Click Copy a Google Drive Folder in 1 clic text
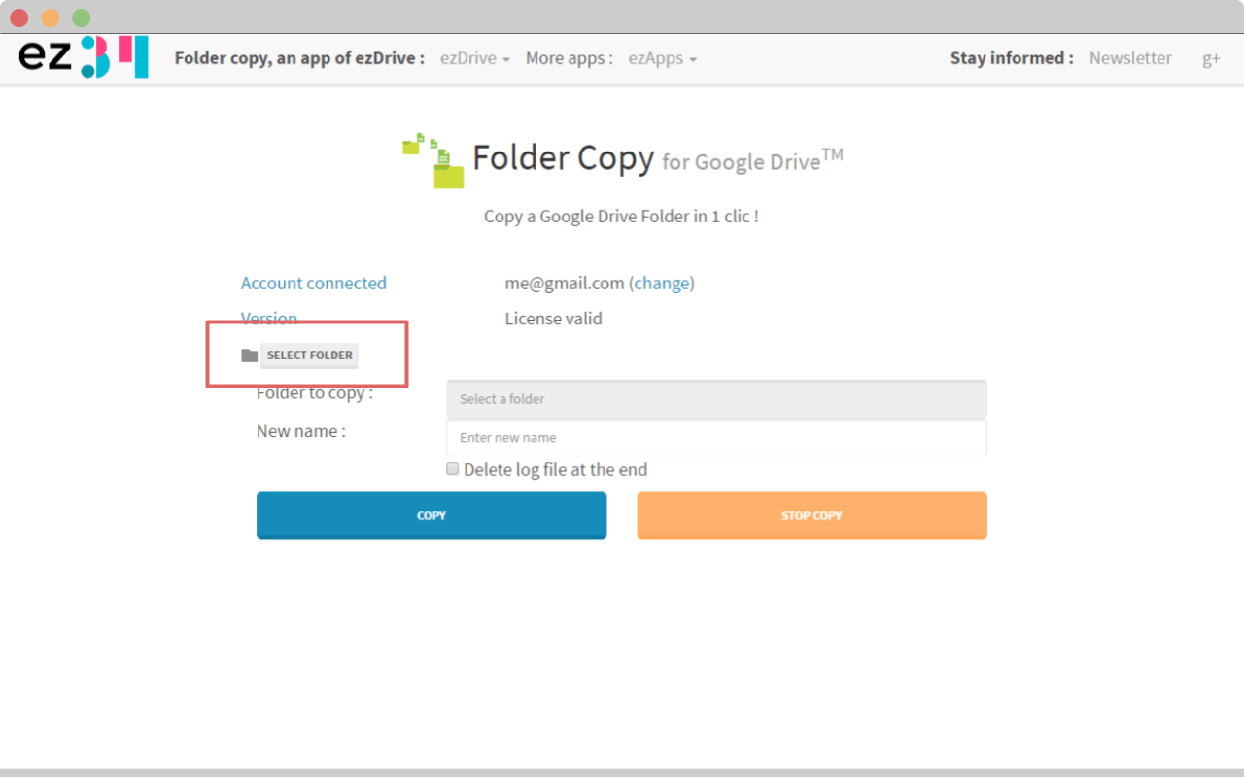 621,217
